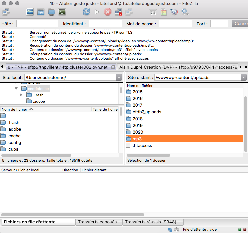
Task: Sort queue by Direction column
Action: (x=70, y=170)
